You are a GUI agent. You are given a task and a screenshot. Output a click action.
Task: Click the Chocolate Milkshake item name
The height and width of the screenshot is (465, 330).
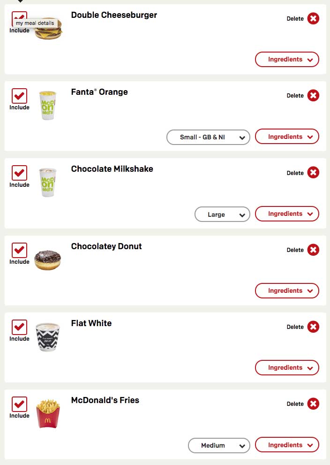112,169
